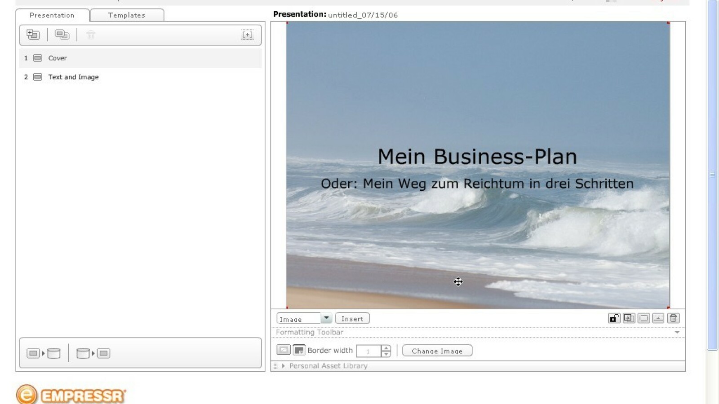Collapse the Formatting Toolbar section
The width and height of the screenshot is (719, 404).
(x=677, y=332)
